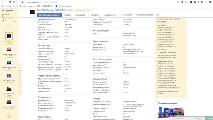This screenshot has width=213, height=120.
Task: Open the Полезное tab
Action: coord(95,15)
